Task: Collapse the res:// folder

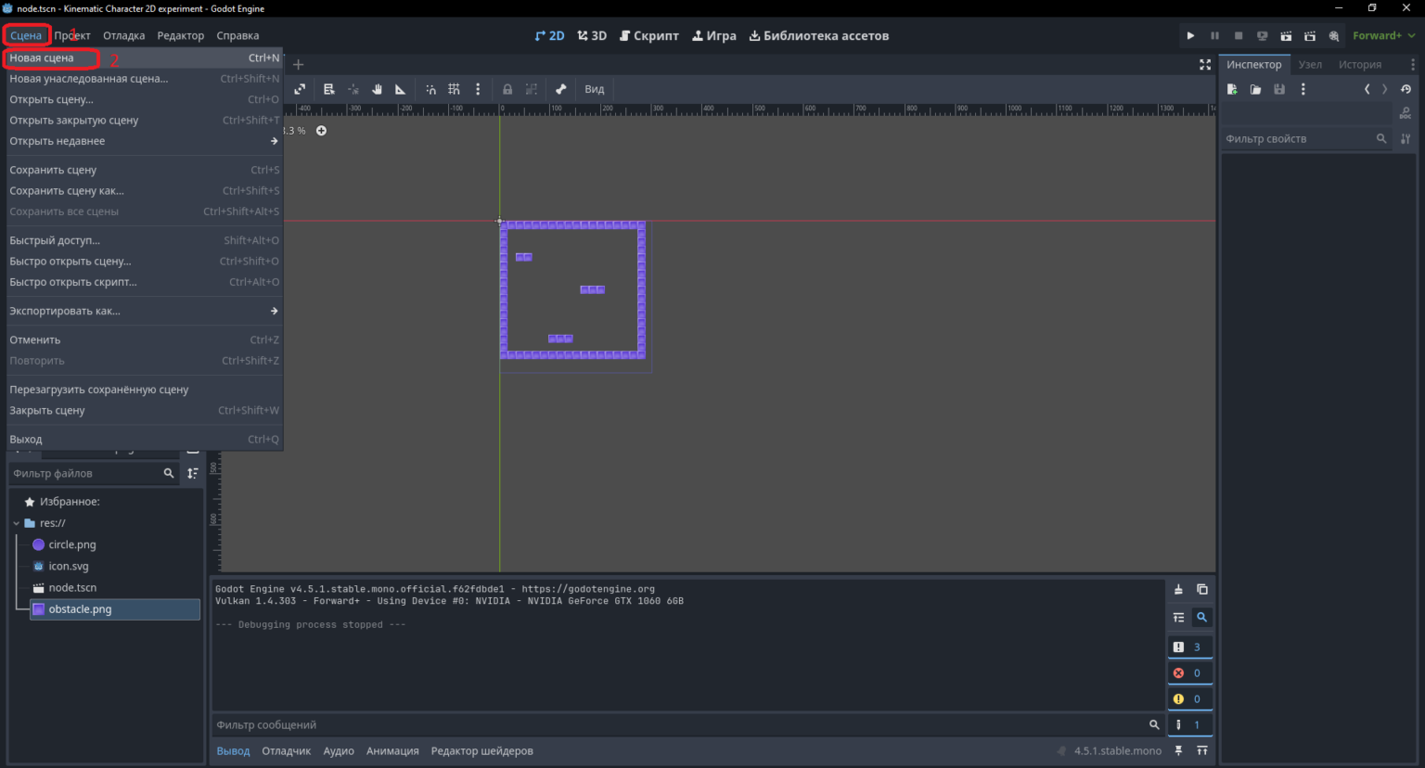Action: (17, 523)
